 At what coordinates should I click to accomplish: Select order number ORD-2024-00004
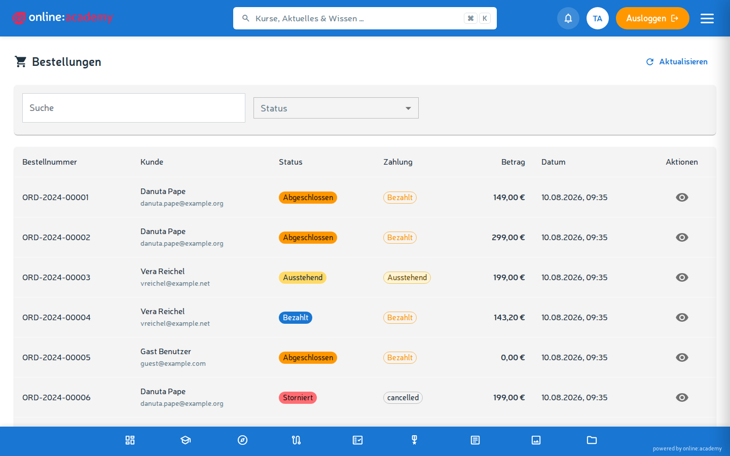click(56, 317)
